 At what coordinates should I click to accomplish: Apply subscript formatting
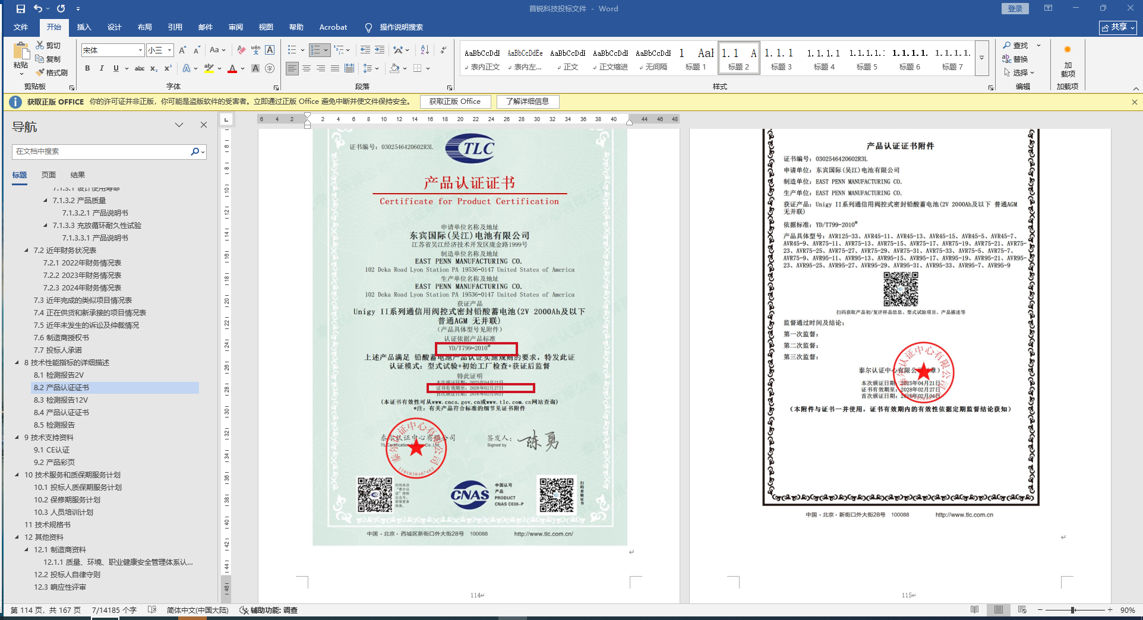coord(154,68)
